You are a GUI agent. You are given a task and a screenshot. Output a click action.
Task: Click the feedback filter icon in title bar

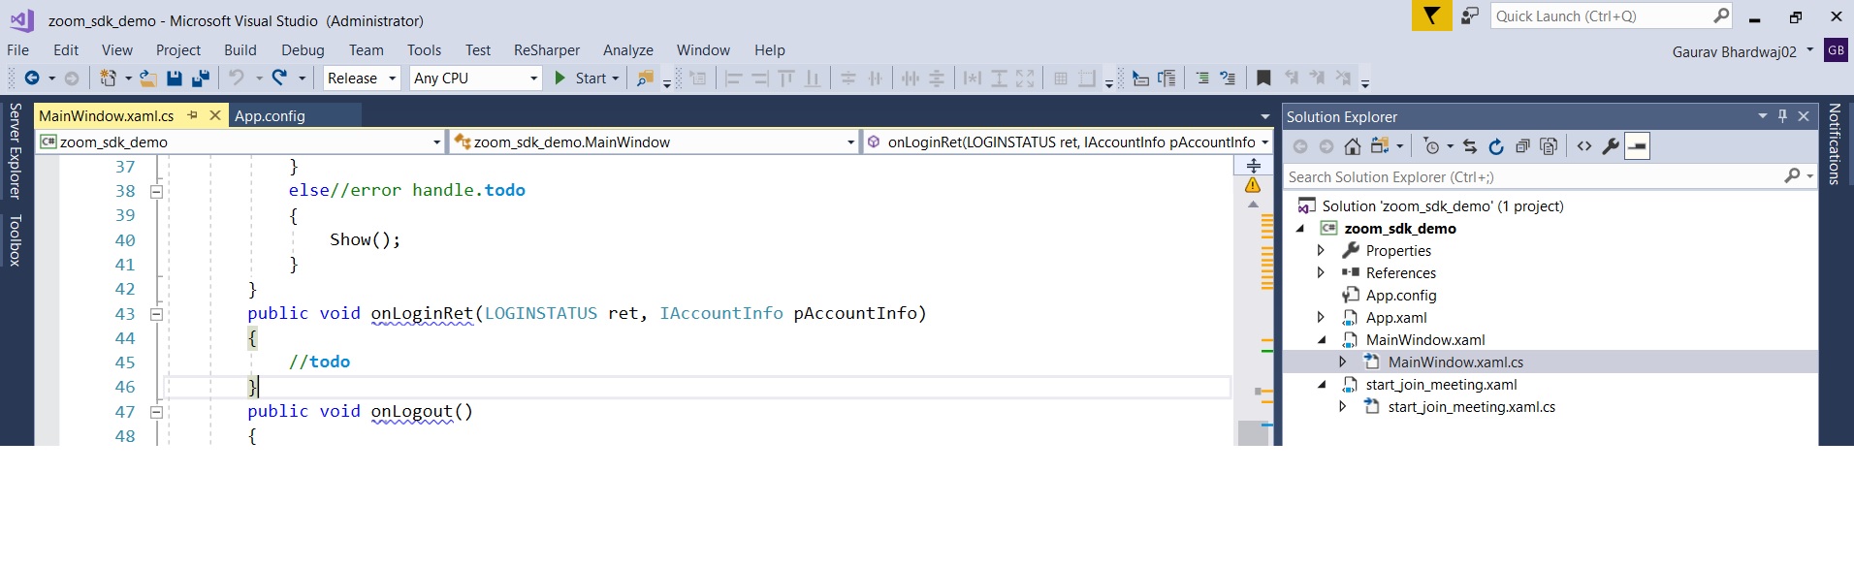click(x=1431, y=16)
